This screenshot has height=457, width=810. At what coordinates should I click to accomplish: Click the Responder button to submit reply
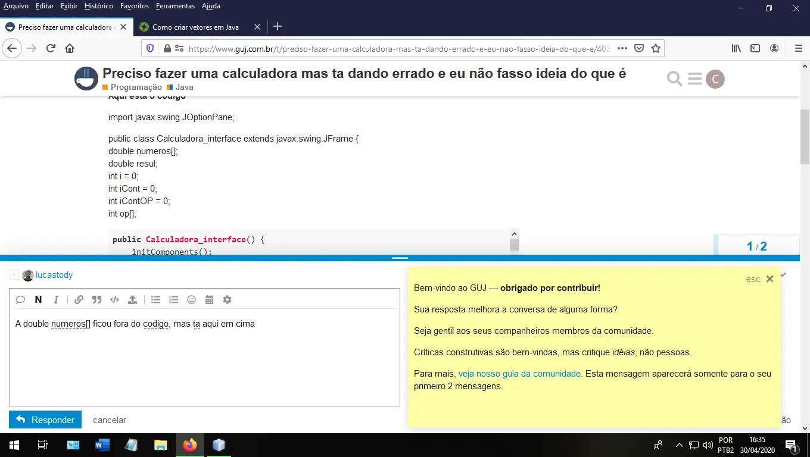pyautogui.click(x=45, y=420)
